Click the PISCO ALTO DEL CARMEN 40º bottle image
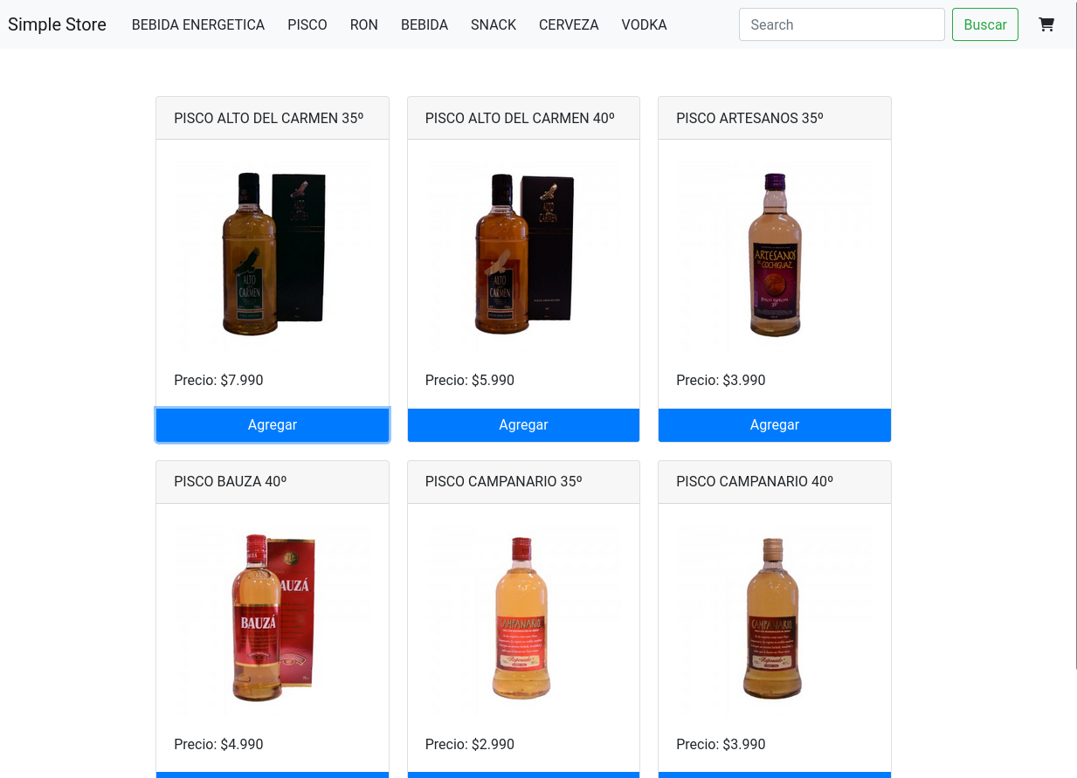This screenshot has height=778, width=1077. coord(523,253)
